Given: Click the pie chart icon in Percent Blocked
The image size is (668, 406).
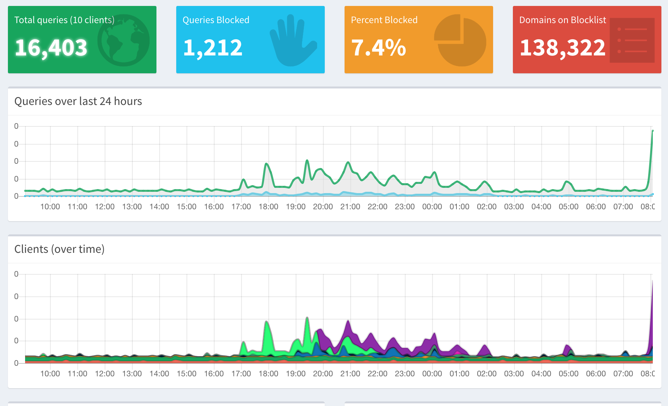Looking at the screenshot, I should (x=460, y=40).
